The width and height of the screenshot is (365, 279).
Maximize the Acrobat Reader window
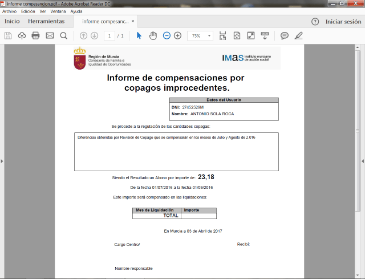[342, 3]
